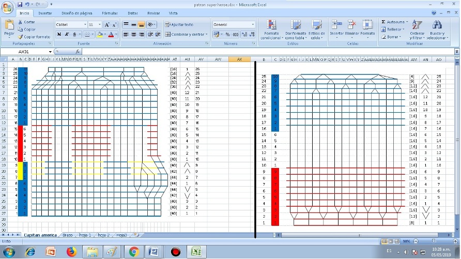The height and width of the screenshot is (259, 461).
Task: Align cell text to the right
Action: click(x=141, y=35)
